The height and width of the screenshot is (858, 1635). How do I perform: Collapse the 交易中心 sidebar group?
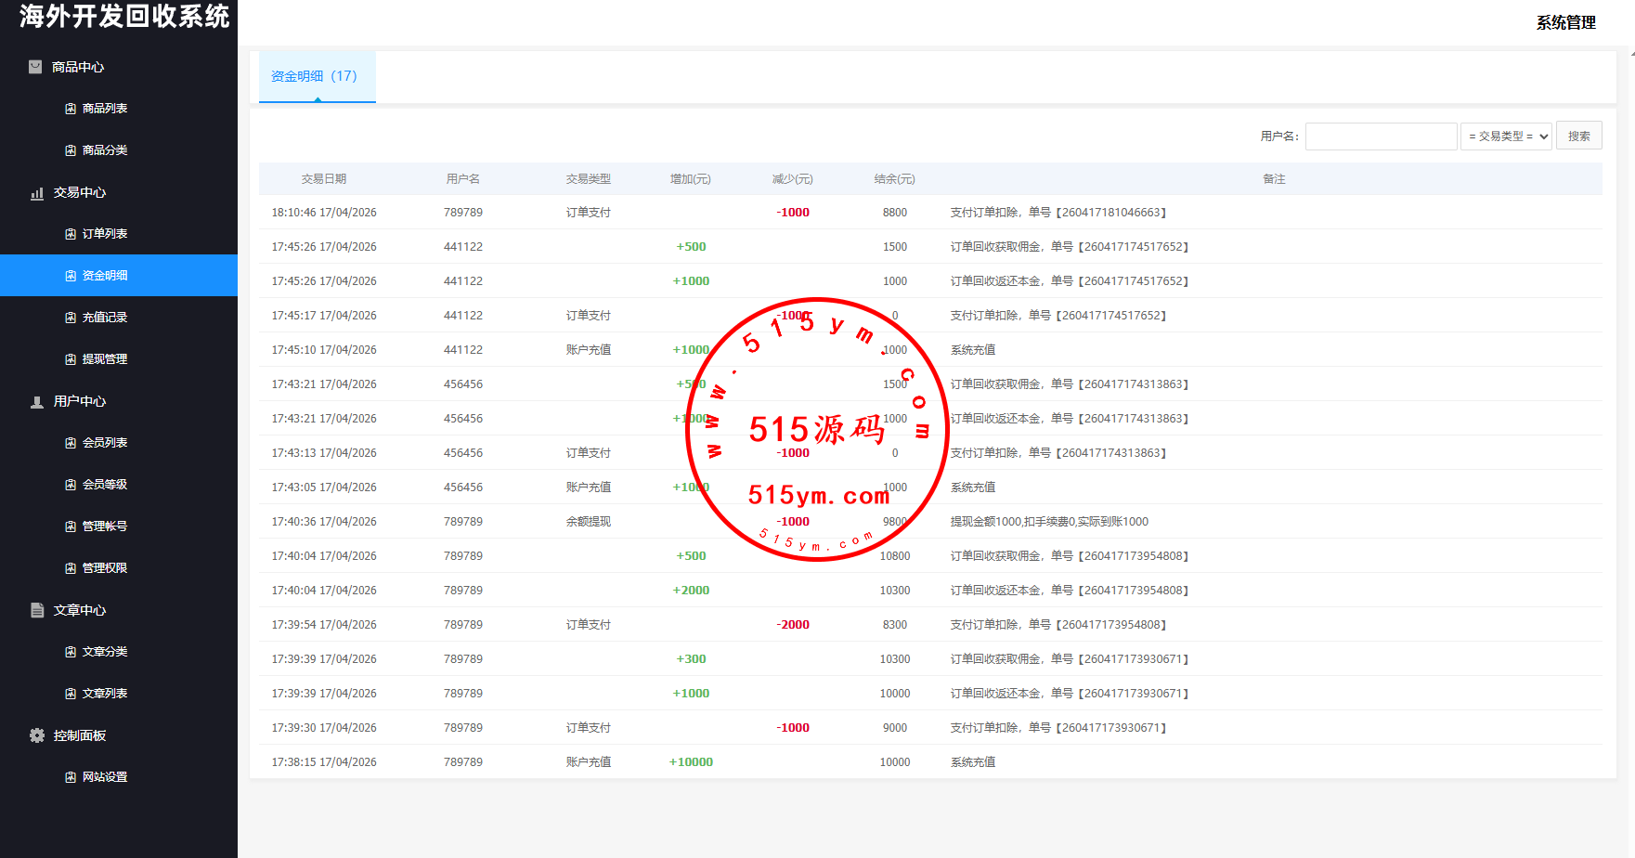click(80, 192)
